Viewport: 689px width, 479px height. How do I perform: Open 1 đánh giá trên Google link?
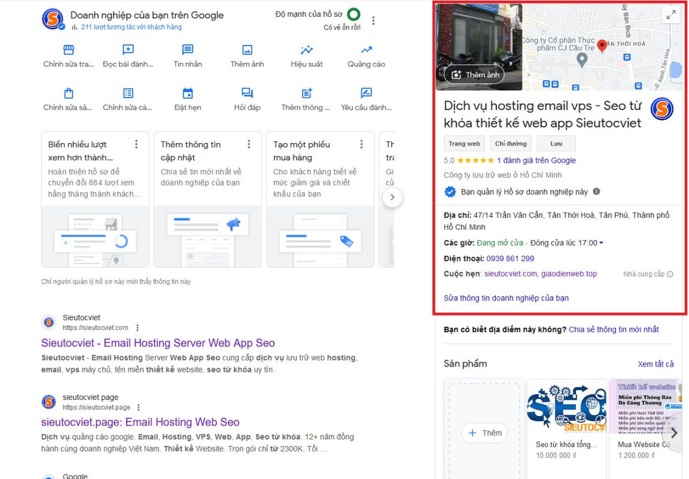click(x=536, y=160)
